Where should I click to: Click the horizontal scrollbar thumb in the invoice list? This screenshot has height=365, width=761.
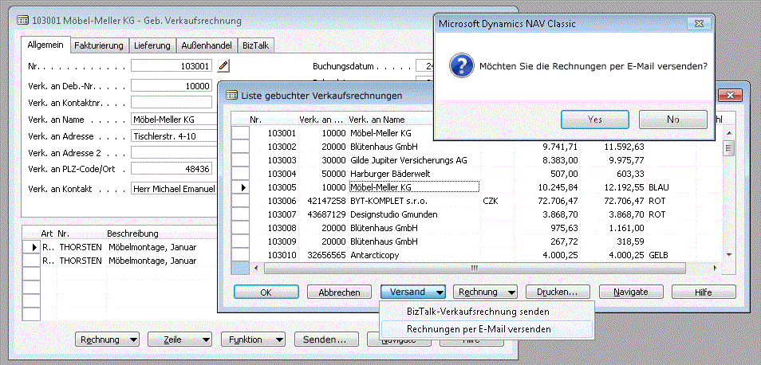474,268
